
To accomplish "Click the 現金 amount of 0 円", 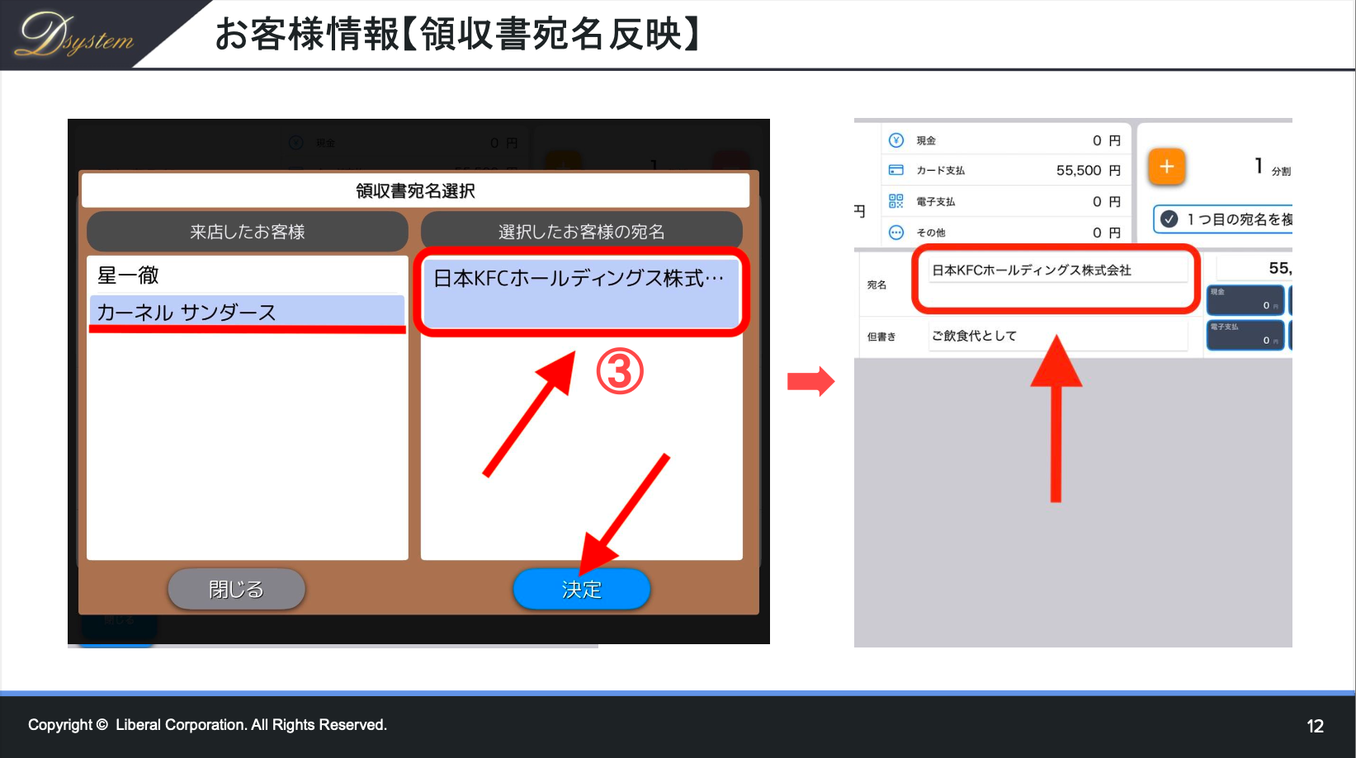I will (1107, 140).
